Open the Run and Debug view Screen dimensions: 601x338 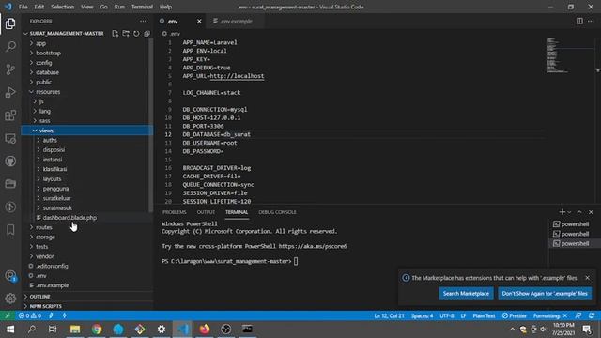coord(10,92)
